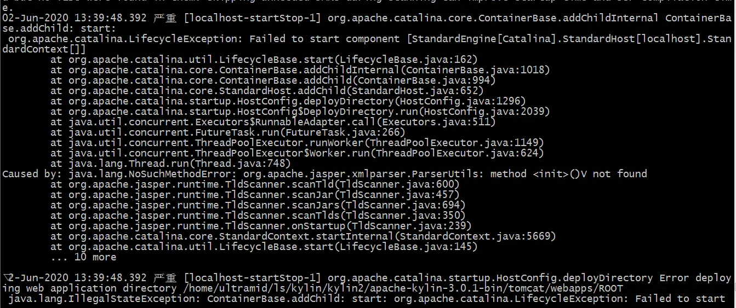736x308 pixels.
Task: Click the timestamp 13:39:48.392 on the first log line
Action: pyautogui.click(x=110, y=18)
